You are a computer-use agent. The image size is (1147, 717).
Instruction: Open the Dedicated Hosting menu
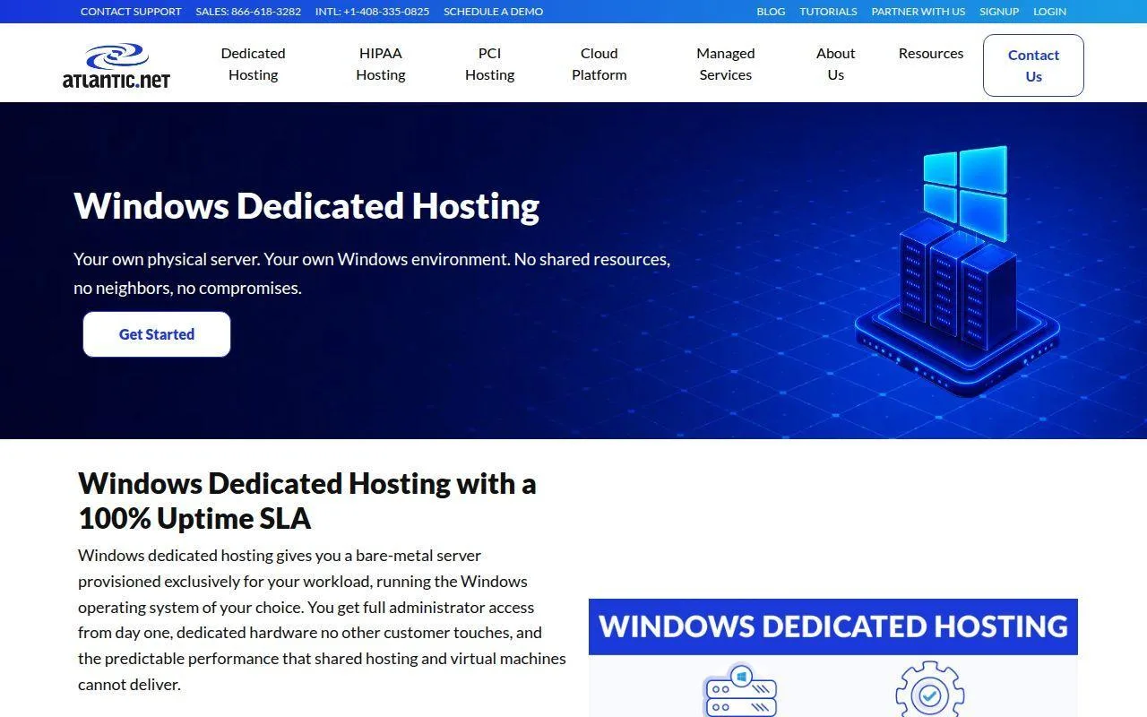(x=253, y=65)
